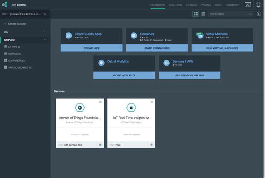The width and height of the screenshot is (265, 178).
Task: Click the START CONTAINERS button
Action: tap(157, 48)
